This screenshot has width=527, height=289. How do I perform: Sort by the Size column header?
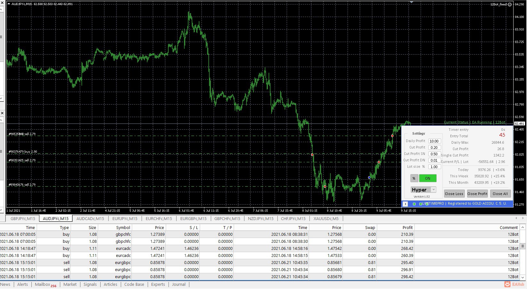click(x=84, y=227)
